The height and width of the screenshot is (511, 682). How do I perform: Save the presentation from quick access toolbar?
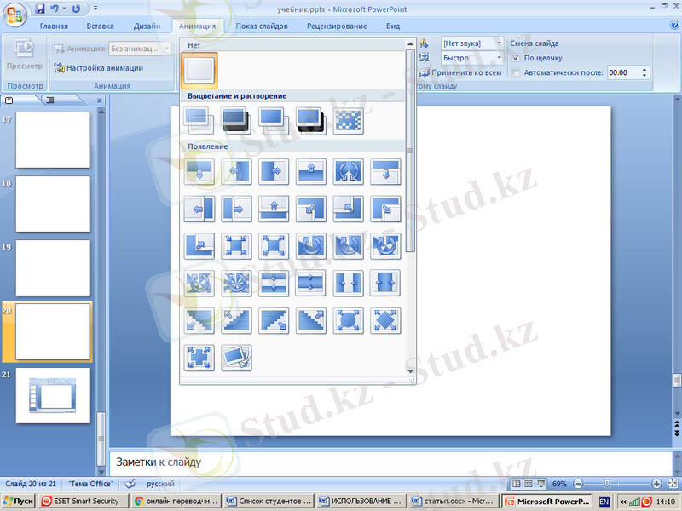40,9
